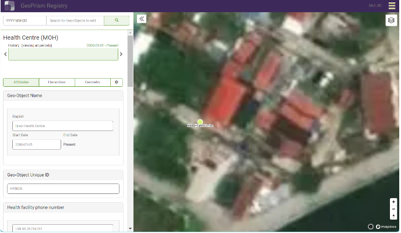Click the green search magnifier button
401x233 pixels.
(x=117, y=20)
